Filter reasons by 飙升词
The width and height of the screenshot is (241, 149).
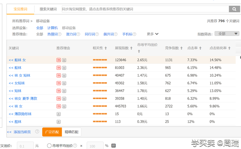[109, 34]
